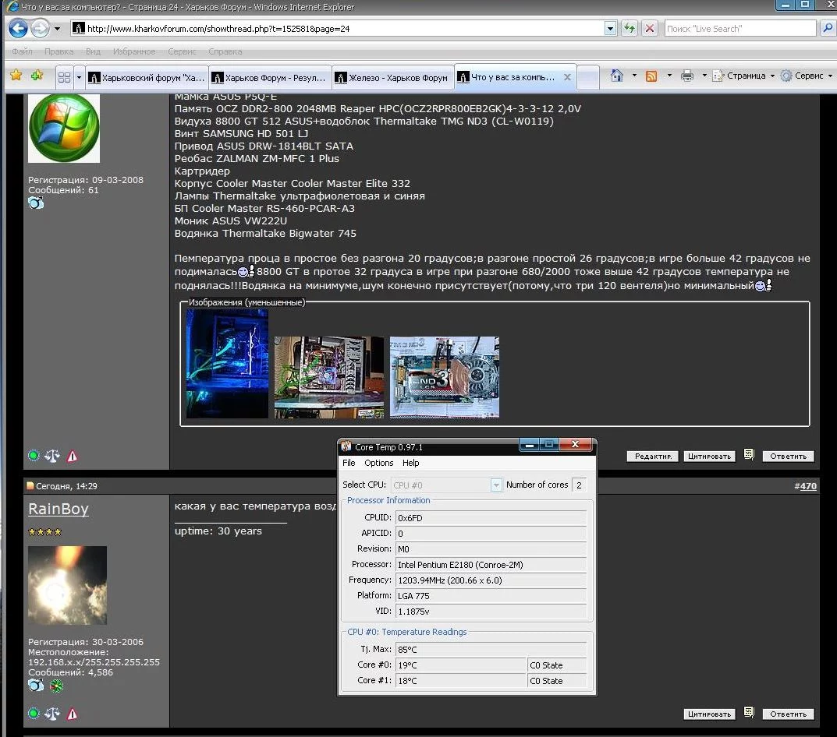Click the Live Search input box
Screen dimensions: 837x737
(x=740, y=28)
